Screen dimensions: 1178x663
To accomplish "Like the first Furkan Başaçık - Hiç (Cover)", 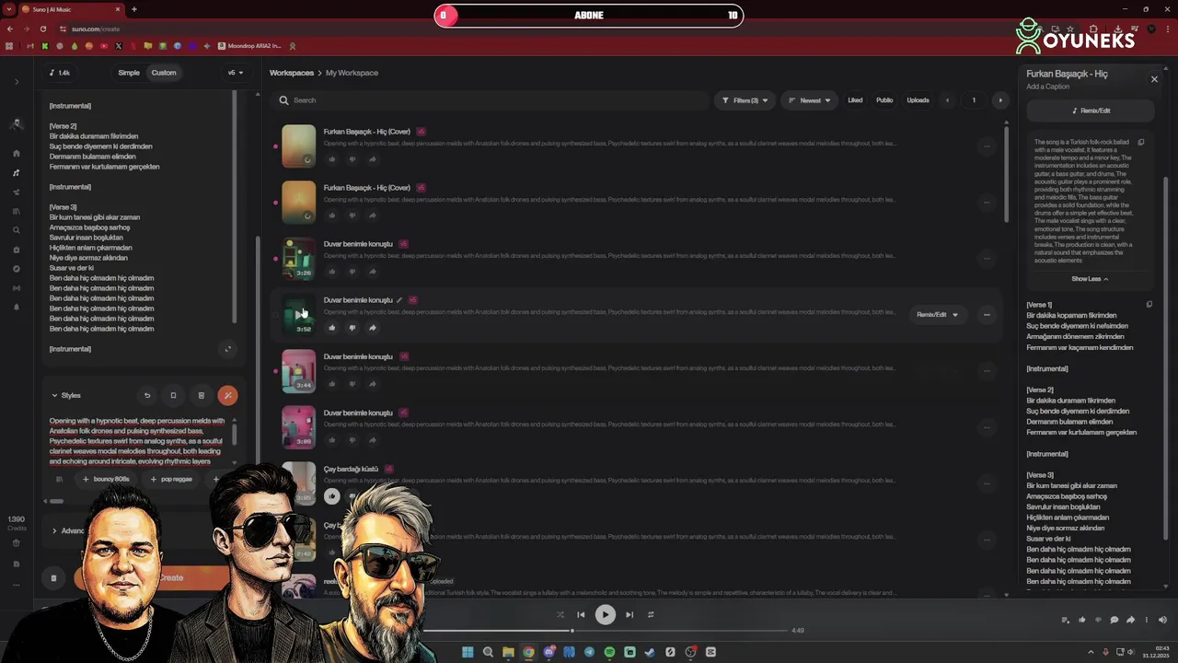I will [332, 159].
